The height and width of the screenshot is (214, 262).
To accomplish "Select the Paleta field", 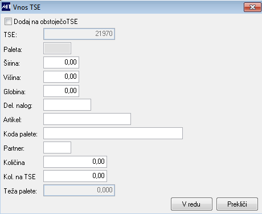I will (x=57, y=49).
